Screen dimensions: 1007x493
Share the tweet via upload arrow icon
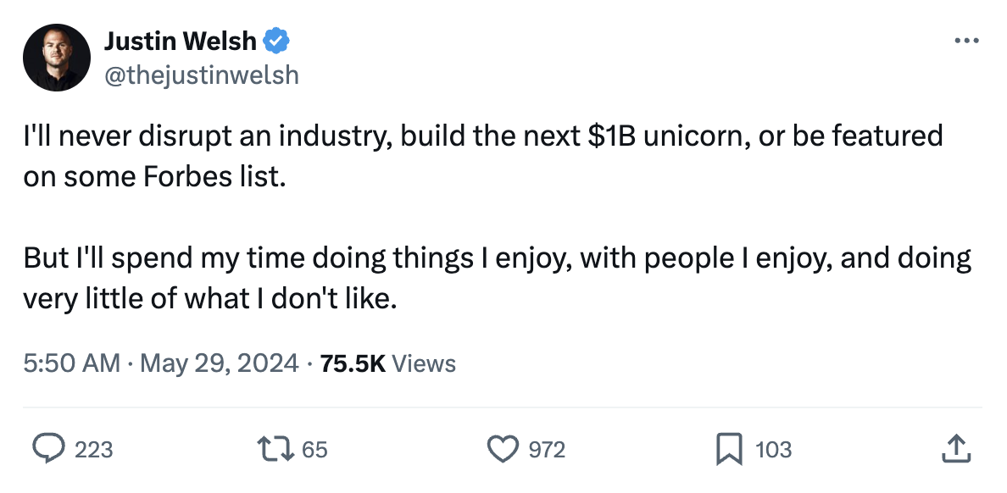[955, 449]
